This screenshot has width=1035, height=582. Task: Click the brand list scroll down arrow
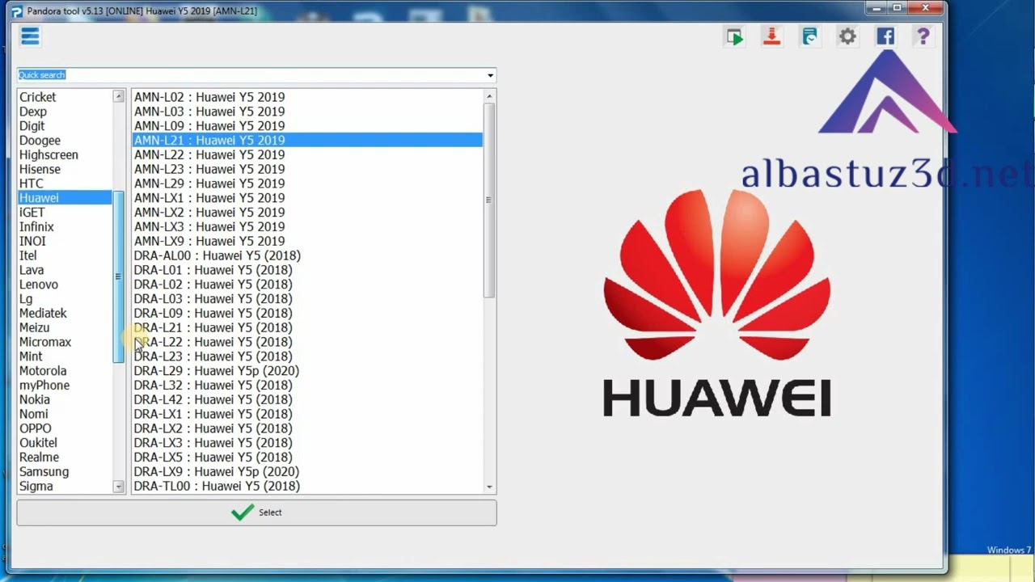click(x=119, y=487)
